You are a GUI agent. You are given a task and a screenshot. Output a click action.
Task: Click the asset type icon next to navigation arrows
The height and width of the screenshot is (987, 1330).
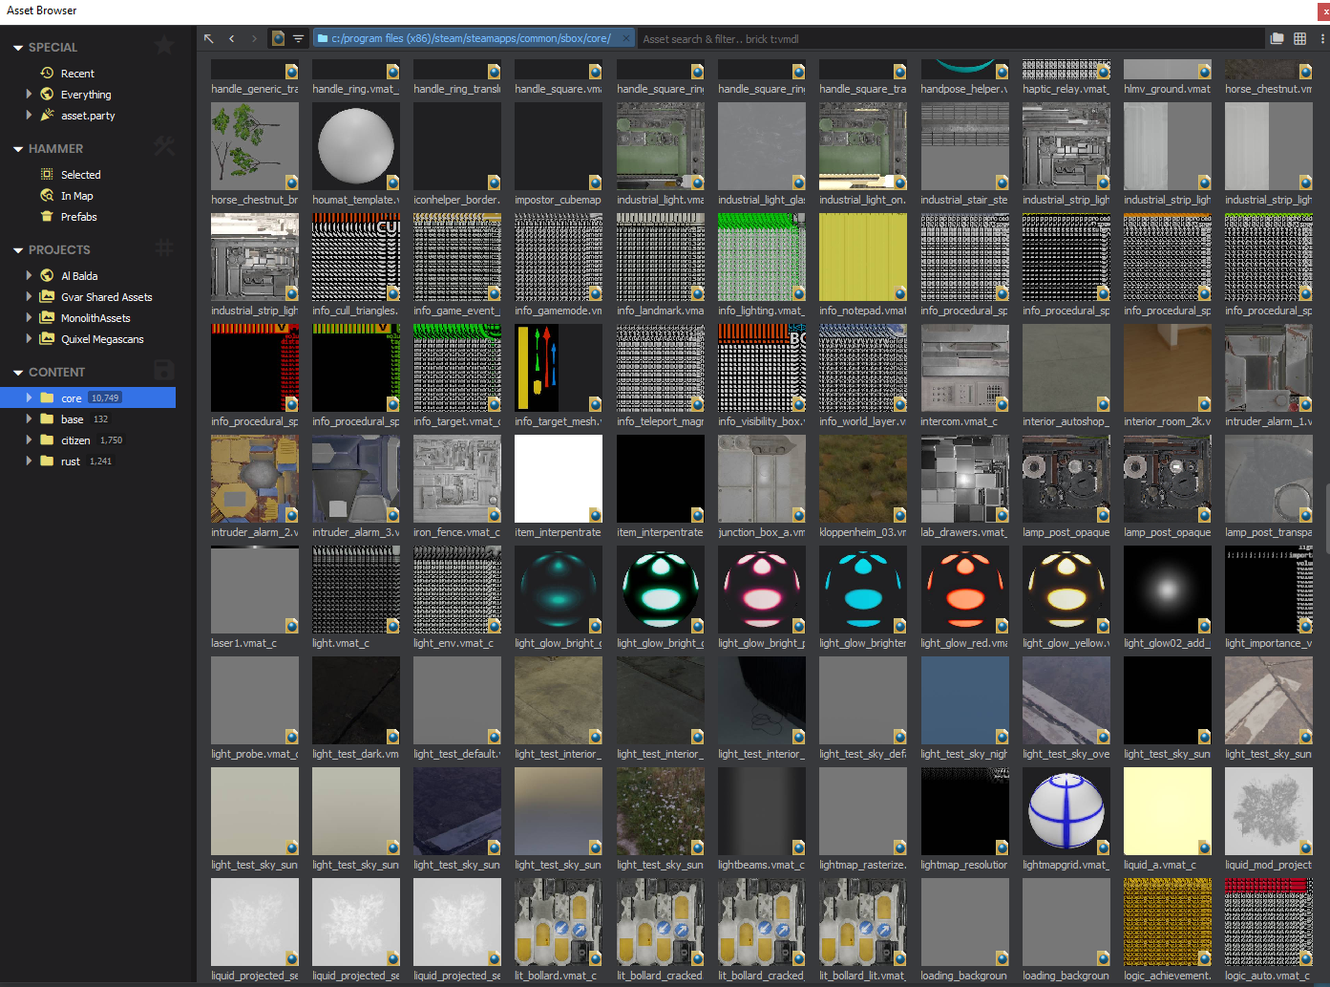click(x=277, y=38)
